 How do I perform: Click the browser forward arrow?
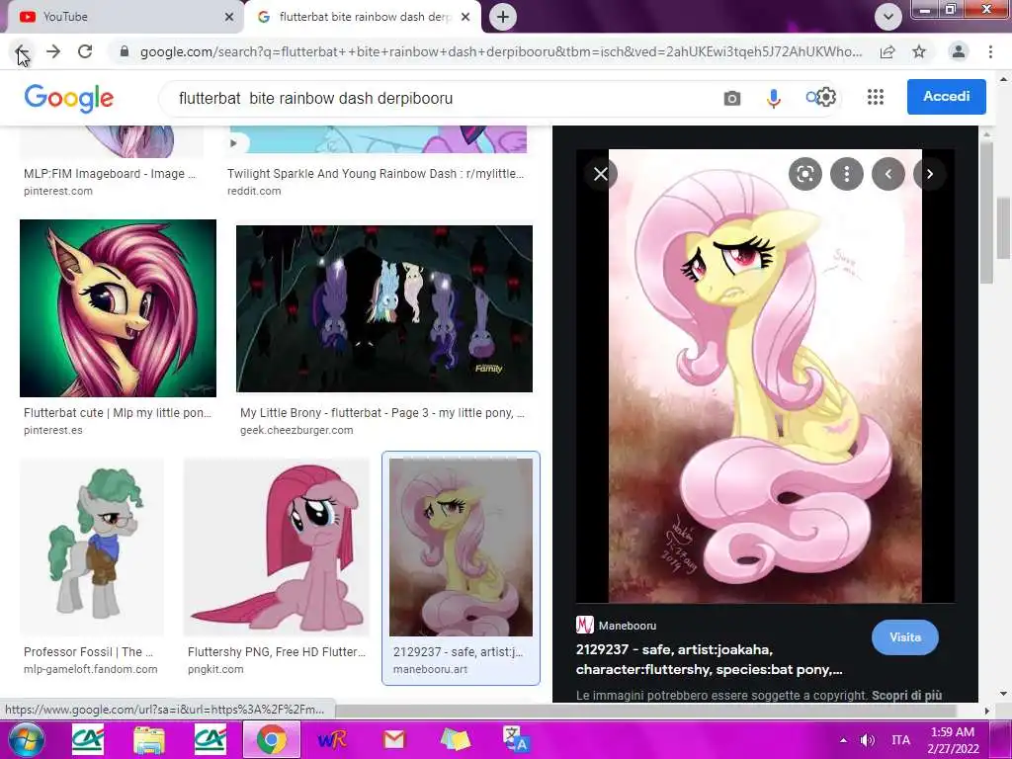(x=53, y=51)
